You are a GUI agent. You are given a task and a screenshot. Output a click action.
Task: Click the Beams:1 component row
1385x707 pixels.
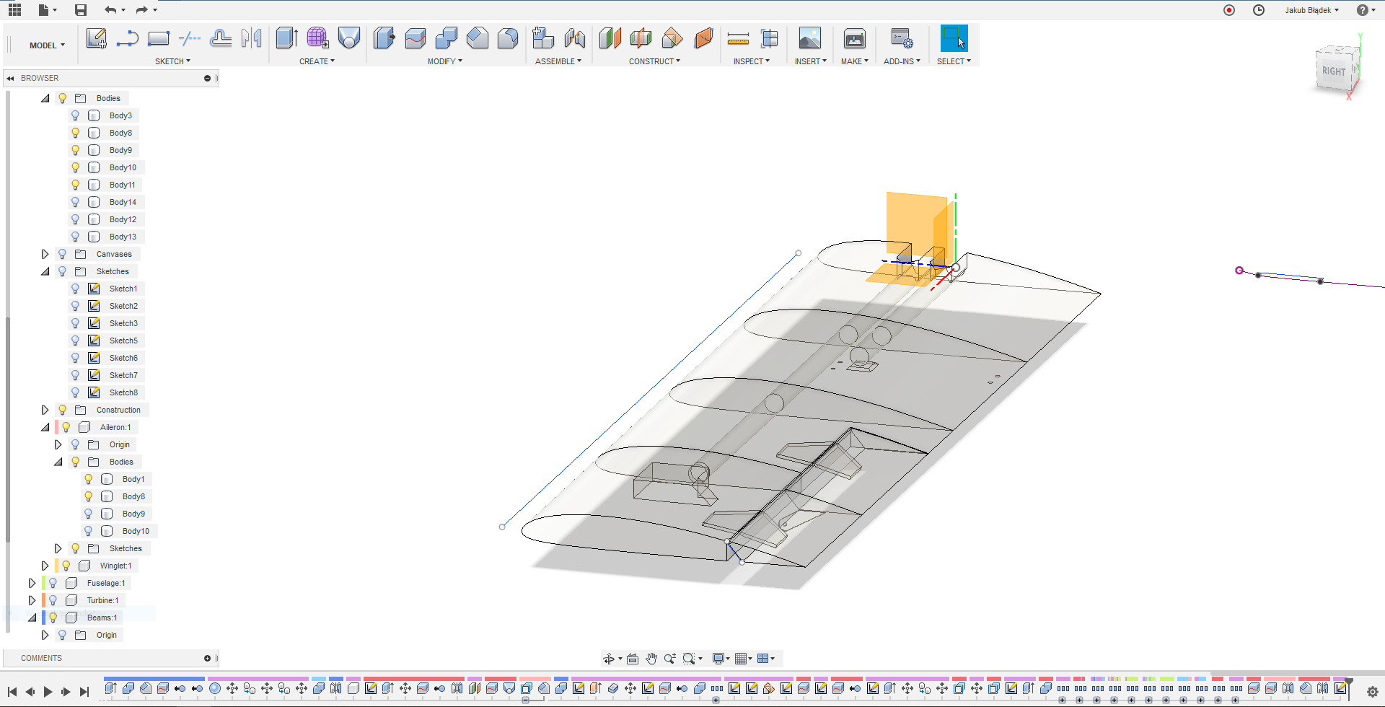(x=102, y=618)
